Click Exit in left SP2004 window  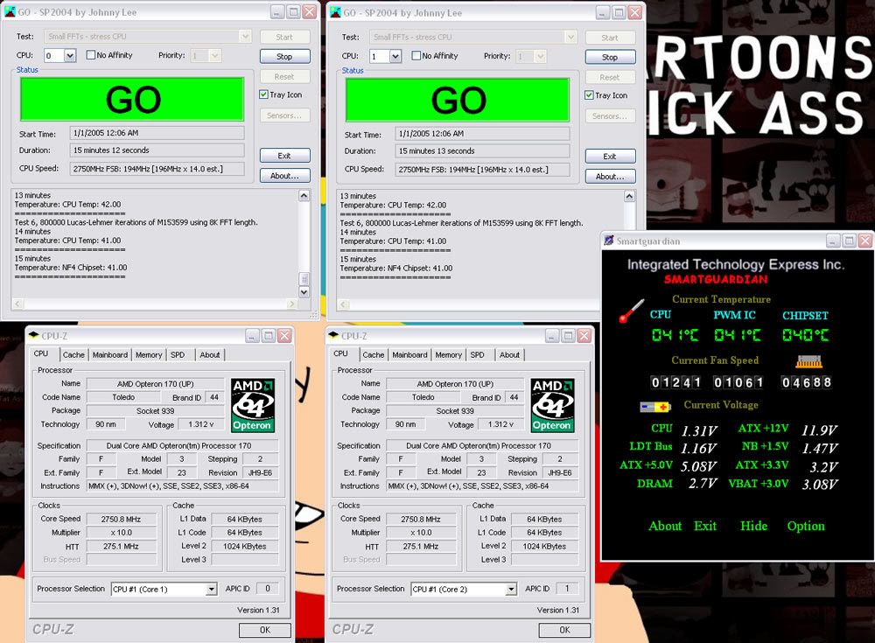(284, 156)
